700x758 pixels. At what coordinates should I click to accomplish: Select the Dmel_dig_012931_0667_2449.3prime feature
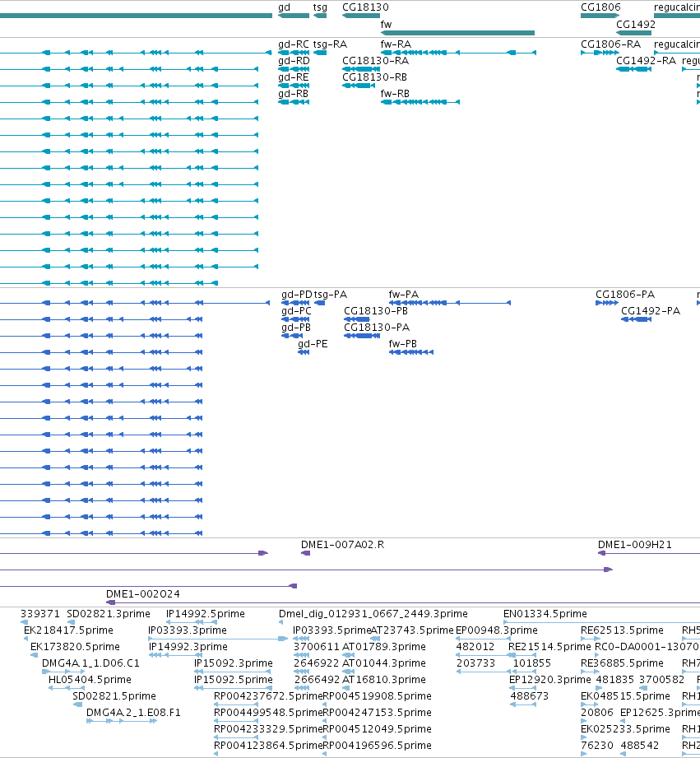pyautogui.click(x=280, y=623)
